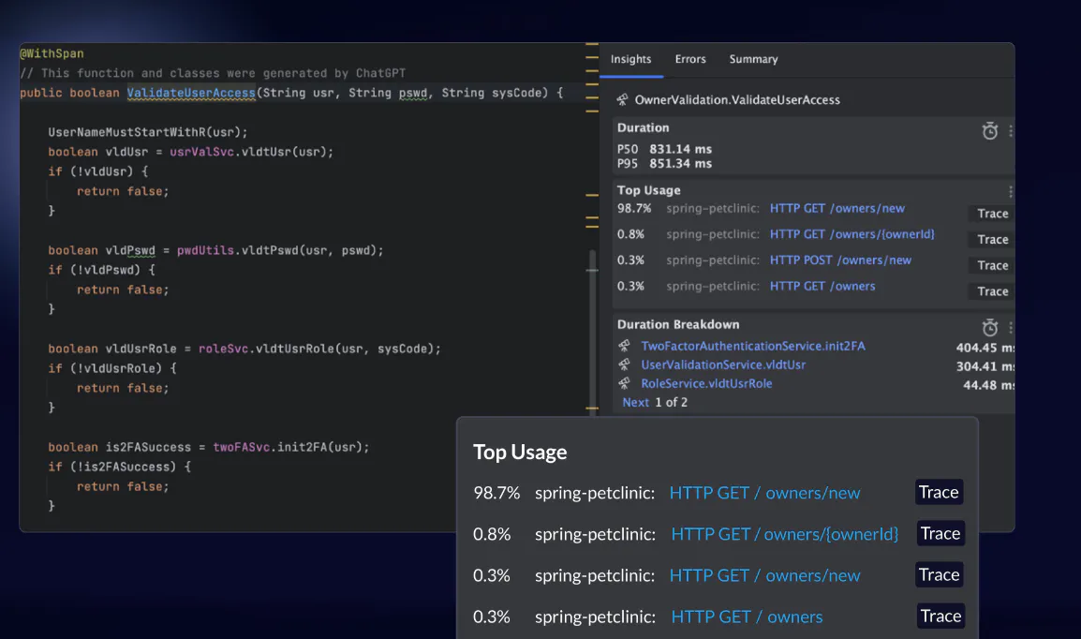Click Trace for the 98.7% row in Insights panel
1081x639 pixels.
click(993, 214)
